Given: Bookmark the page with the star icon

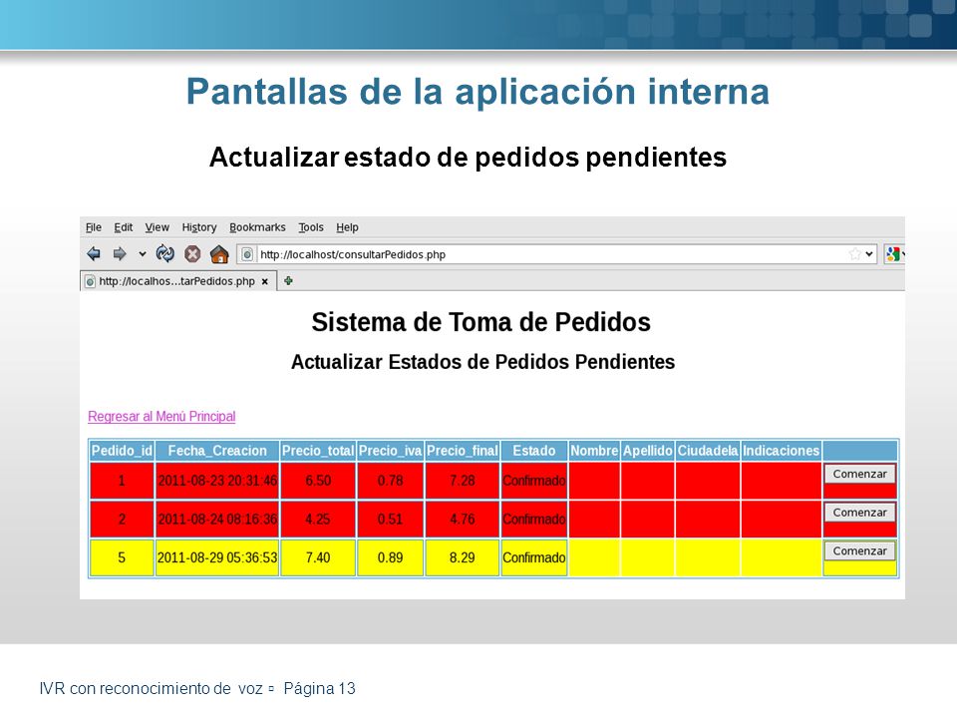Looking at the screenshot, I should [855, 254].
